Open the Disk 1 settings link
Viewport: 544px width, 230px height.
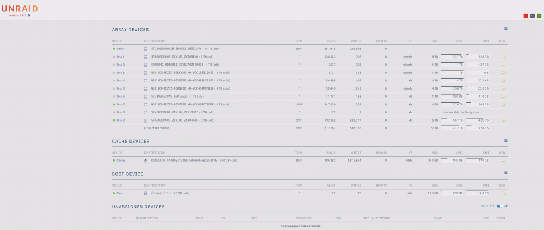pos(120,57)
